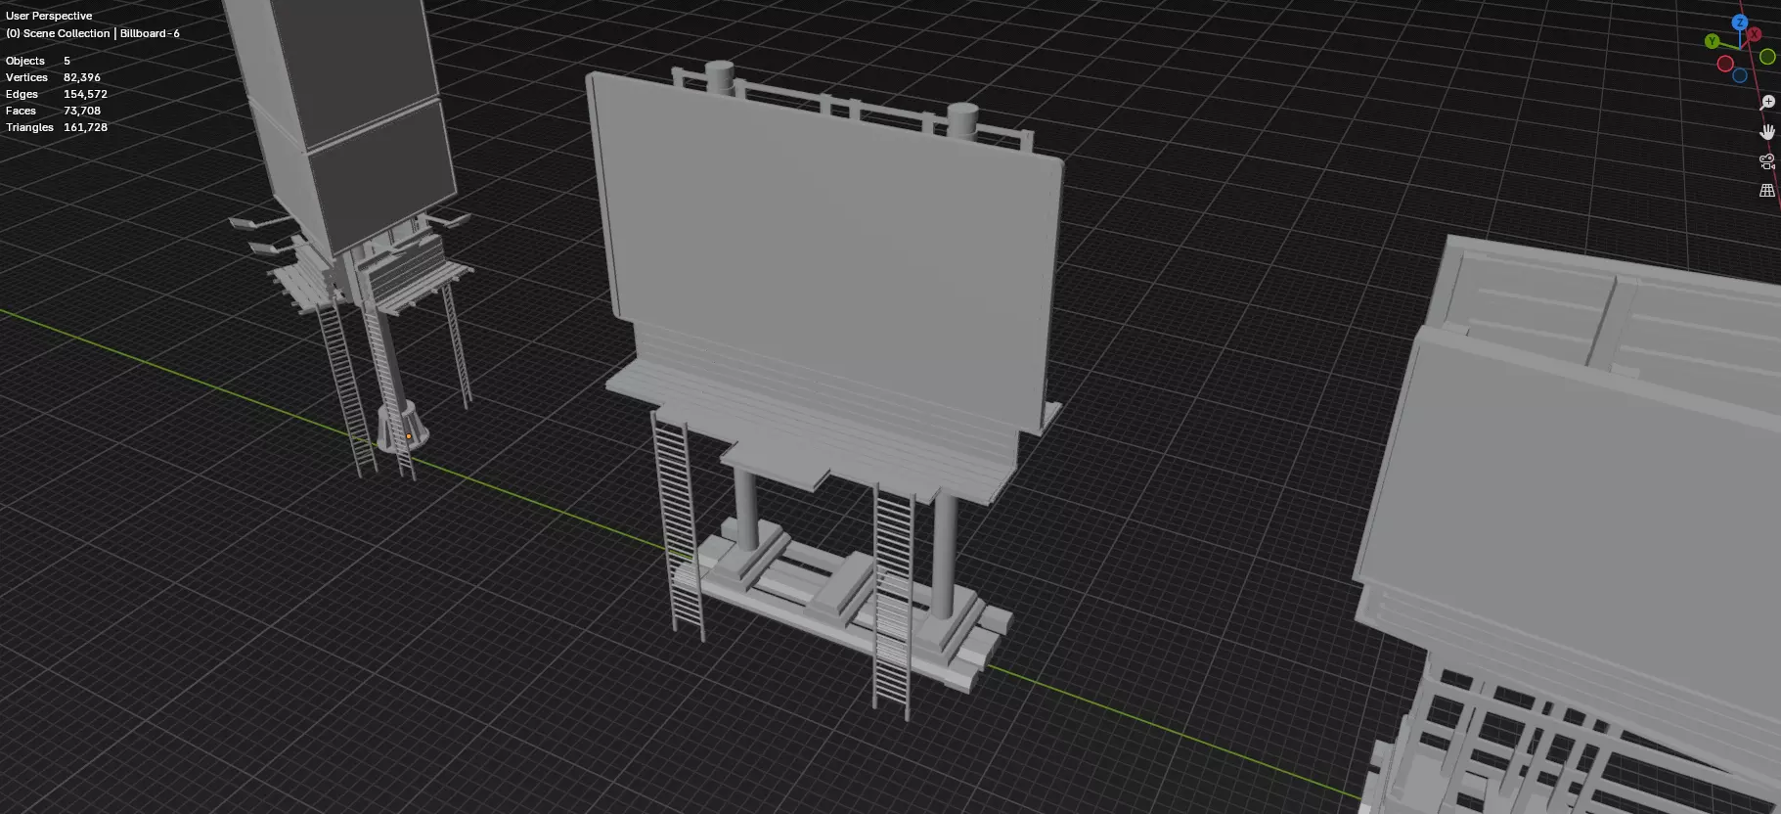1781x814 pixels.
Task: Snap view to Y axis on navigation gizmo
Action: 1712,41
